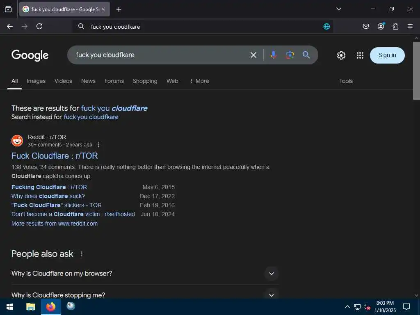Click the Reddit site favicon
Viewport: 420px width, 315px height.
[x=17, y=141]
